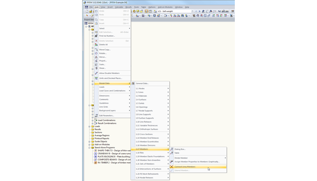The image size is (317, 181).
Task: Expand the Guide Objects tree node
Action: pyautogui.click(x=89, y=141)
